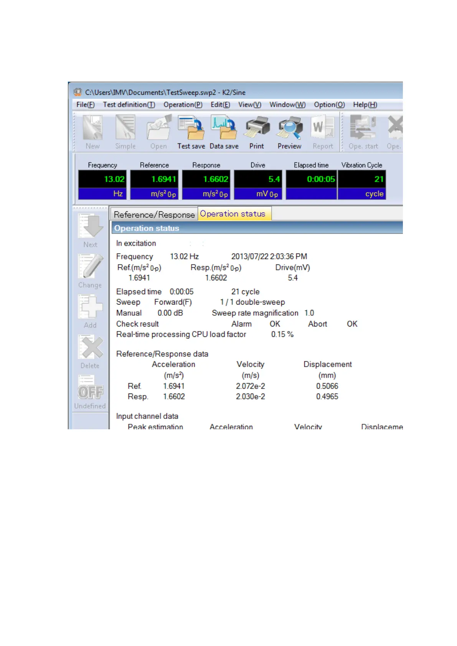The width and height of the screenshot is (457, 646).
Task: Expand the Operation menu
Action: 183,105
